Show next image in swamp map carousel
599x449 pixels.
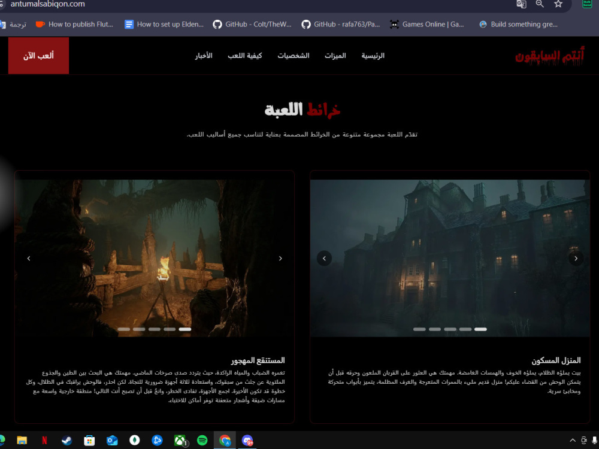(280, 259)
